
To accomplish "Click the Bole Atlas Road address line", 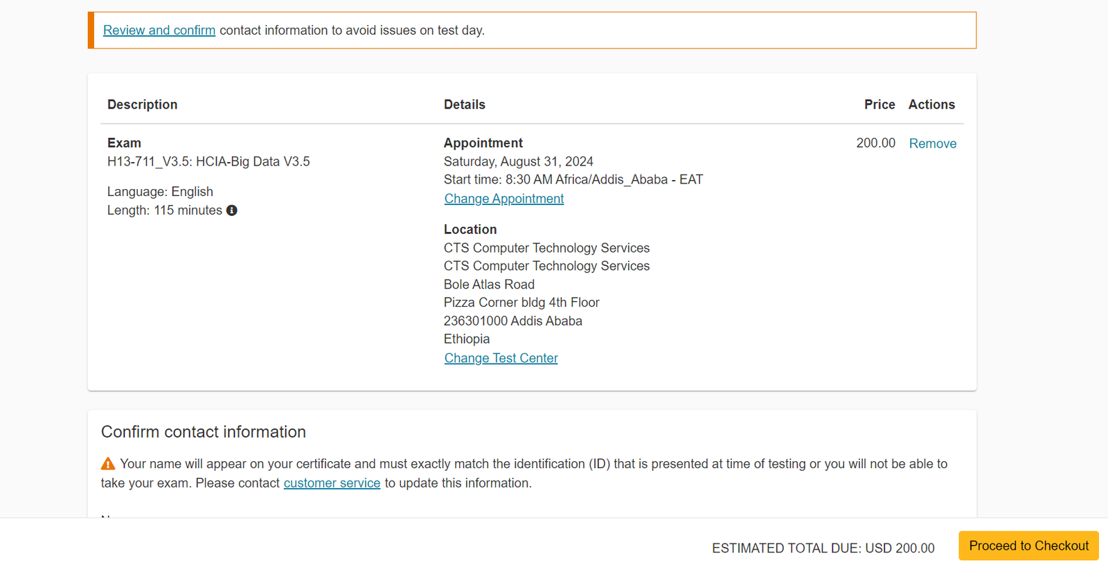I will coord(489,285).
